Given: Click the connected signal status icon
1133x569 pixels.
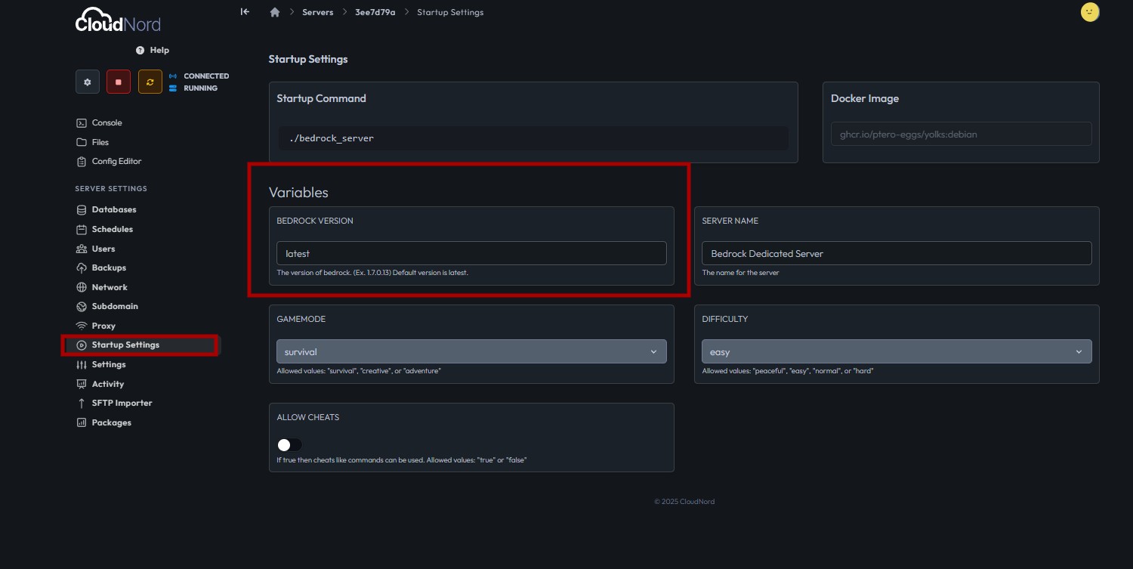Looking at the screenshot, I should [173, 76].
